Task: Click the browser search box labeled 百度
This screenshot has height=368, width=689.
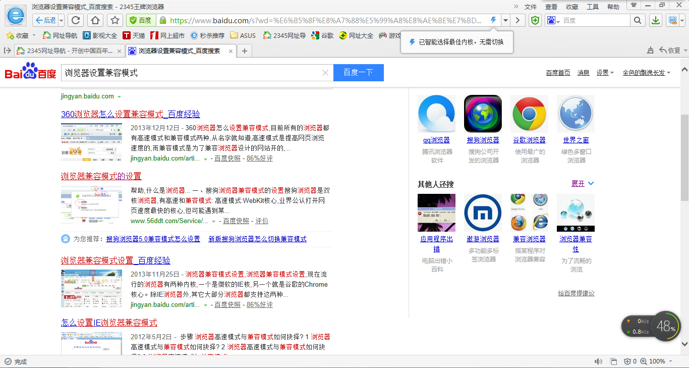Action: pos(596,21)
